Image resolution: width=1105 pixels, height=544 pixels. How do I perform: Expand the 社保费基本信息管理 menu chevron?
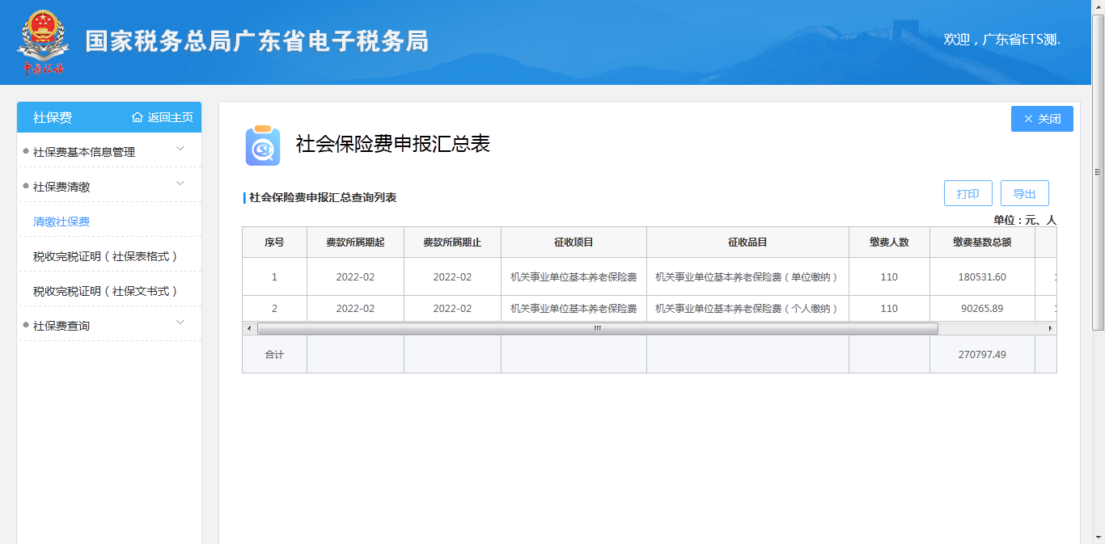pyautogui.click(x=180, y=149)
